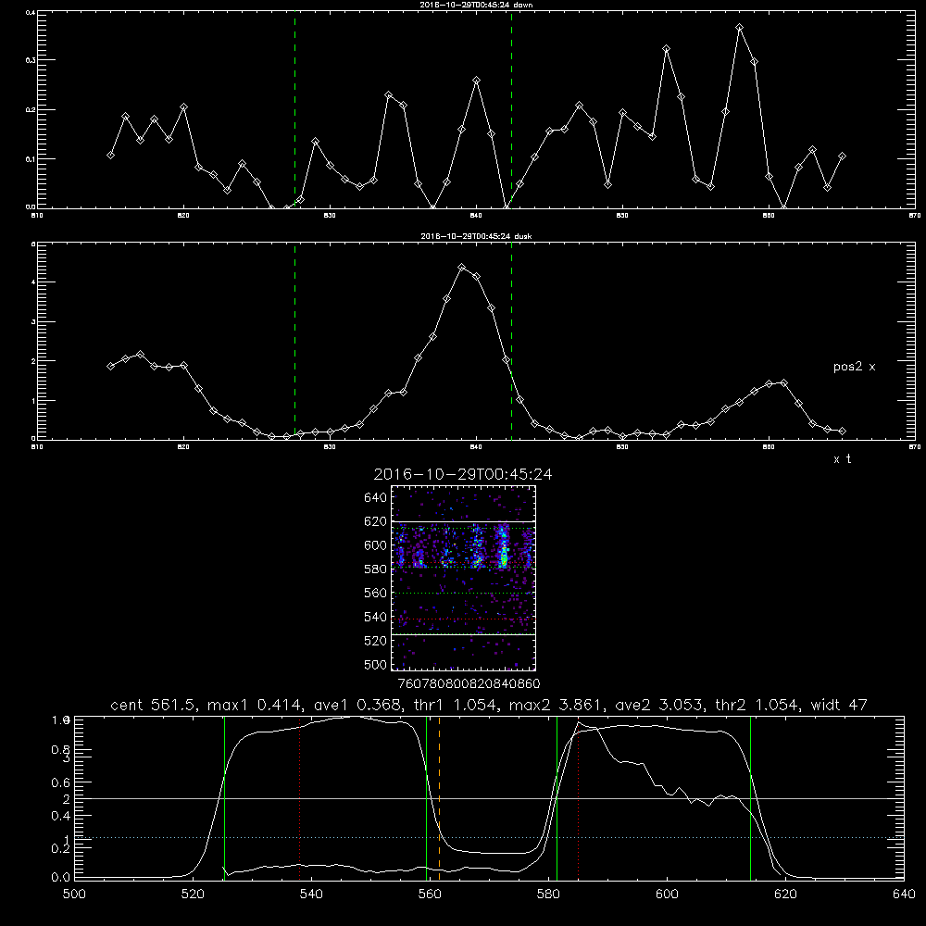Open the spectrogram thumbnail image
The image size is (926, 926).
click(463, 578)
